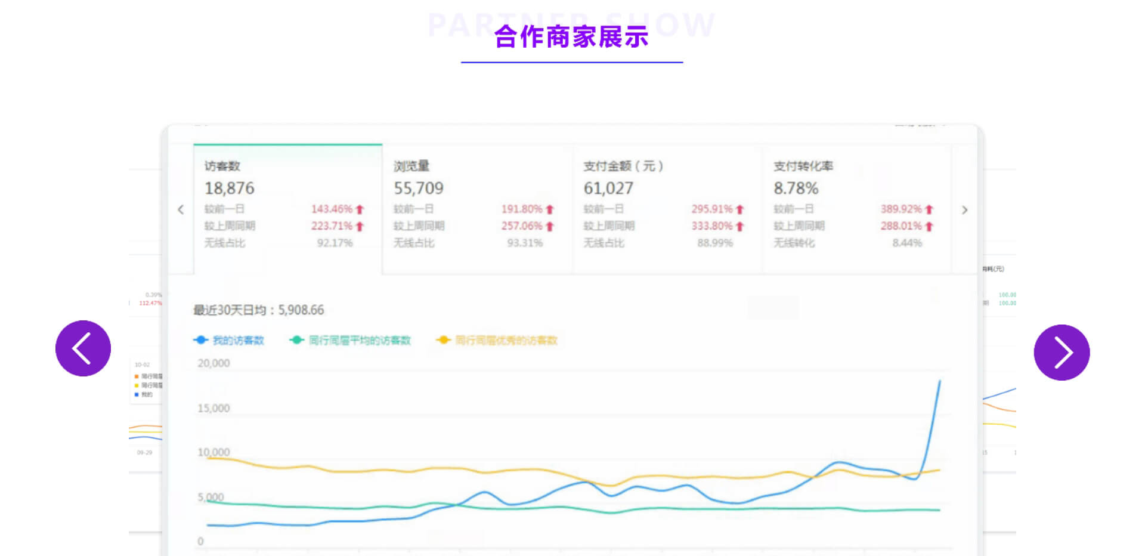Click red up arrow beside 143.46%
Screen dimensions: 1145x556
[360, 209]
